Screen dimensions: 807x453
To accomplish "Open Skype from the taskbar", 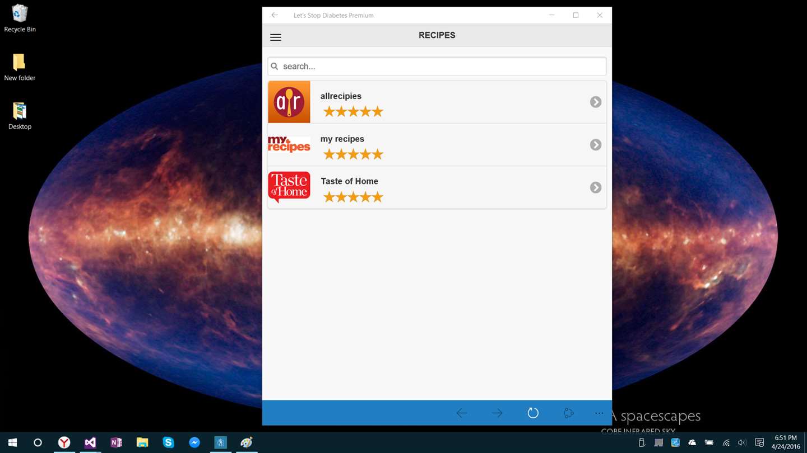I will [x=168, y=442].
